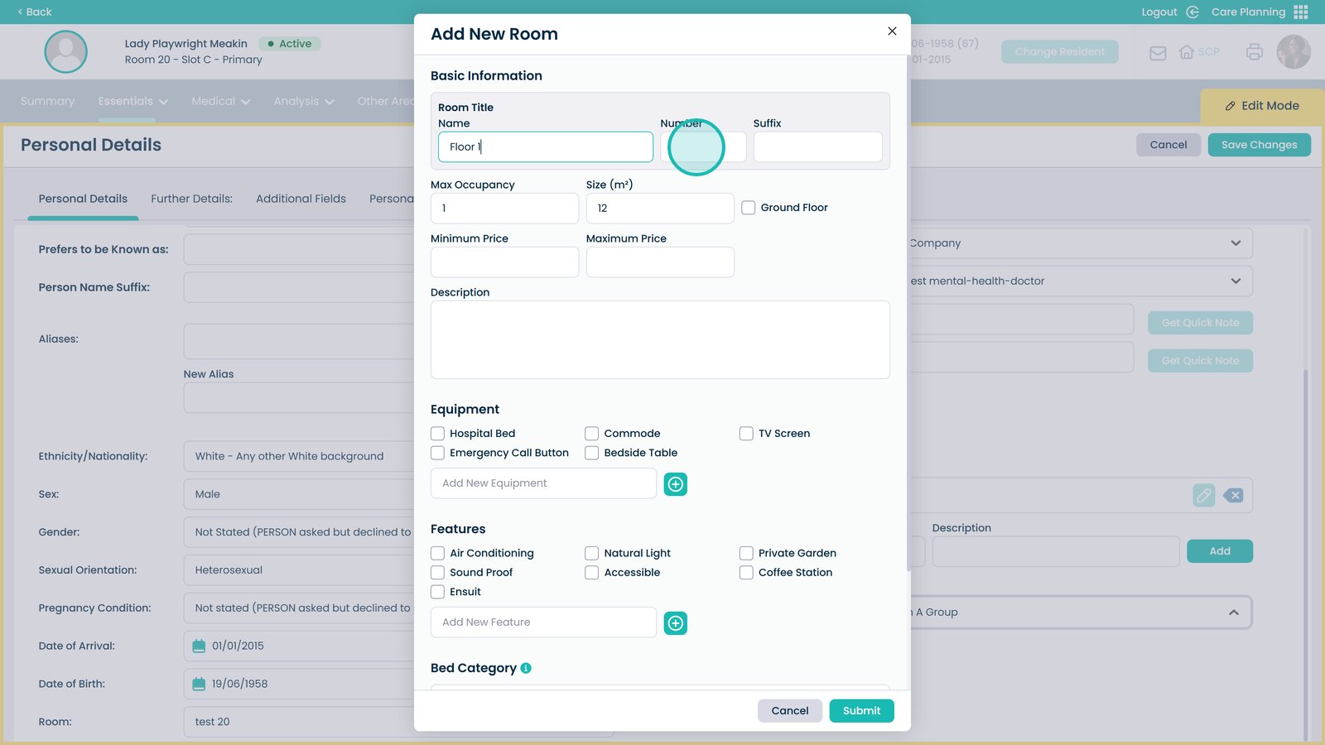Screen dimensions: 1325x745
Task: Open the Care Planning apps grid icon
Action: pos(1301,12)
